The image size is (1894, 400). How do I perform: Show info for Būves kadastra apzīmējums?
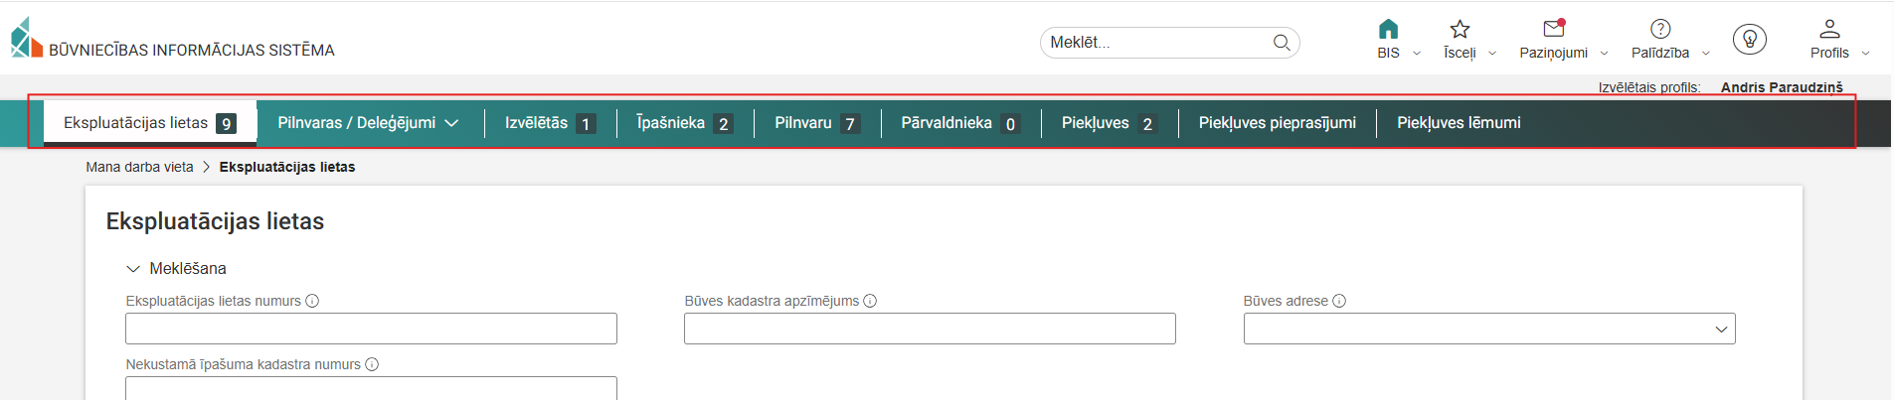[x=870, y=301]
